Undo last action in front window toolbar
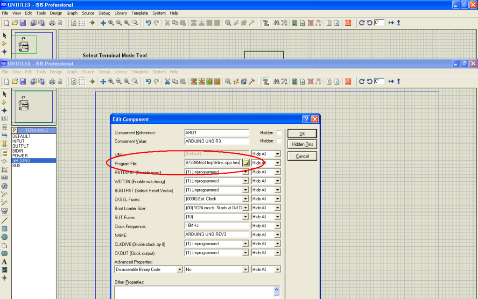Image resolution: width=478 pixels, height=299 pixels. [148, 81]
